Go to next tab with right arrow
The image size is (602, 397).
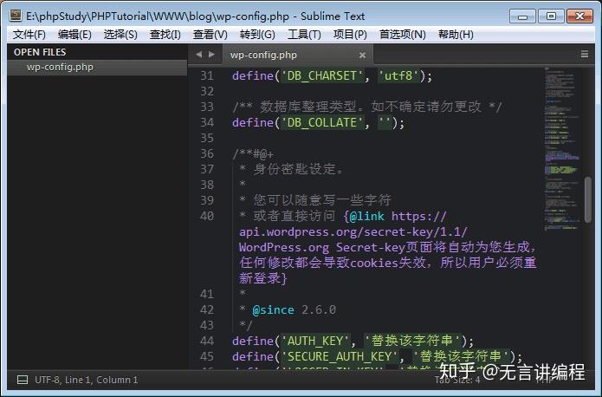(x=211, y=55)
